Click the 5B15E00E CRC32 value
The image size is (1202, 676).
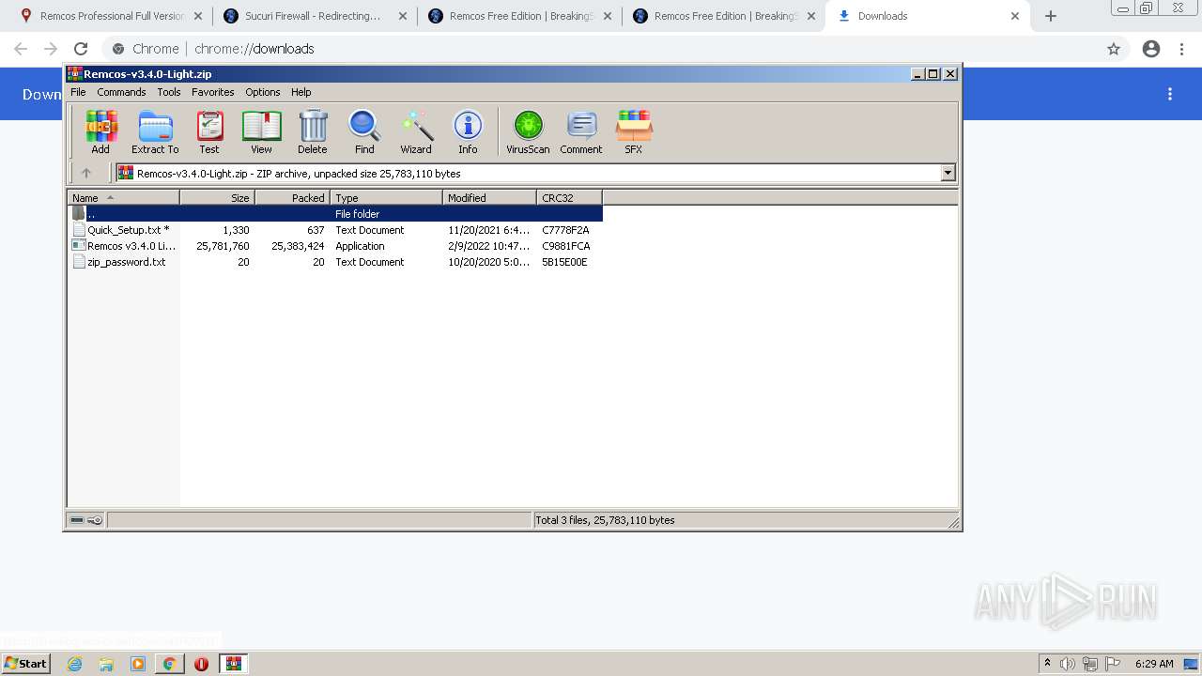click(564, 262)
